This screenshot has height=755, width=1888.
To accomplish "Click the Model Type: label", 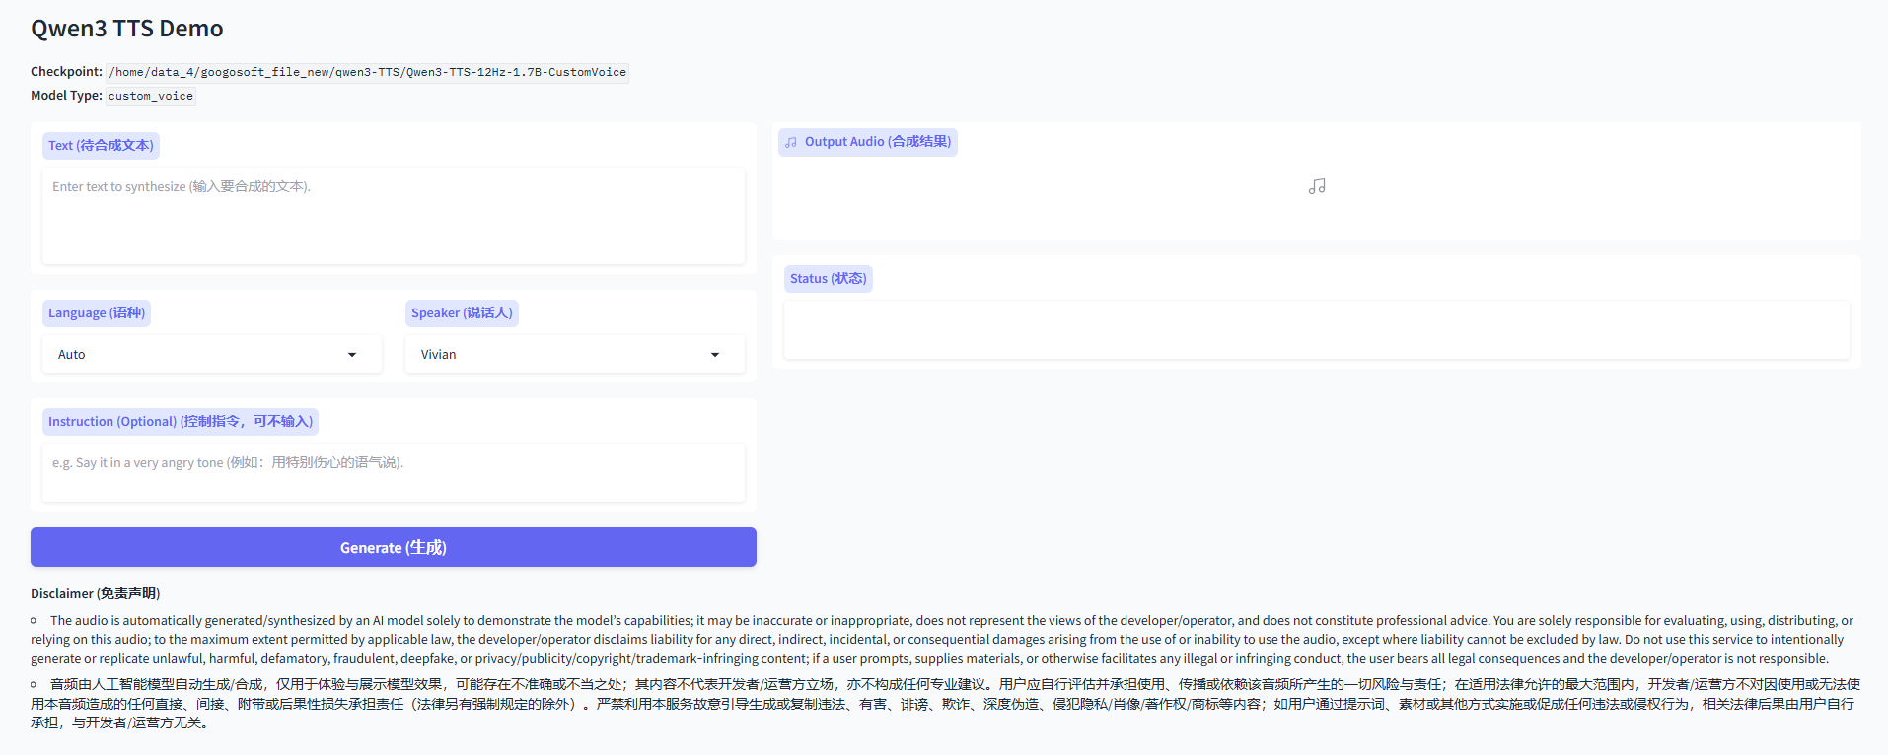I will pos(66,95).
